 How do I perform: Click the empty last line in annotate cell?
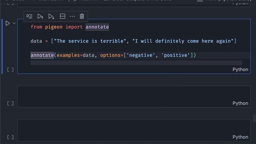coord(136,63)
